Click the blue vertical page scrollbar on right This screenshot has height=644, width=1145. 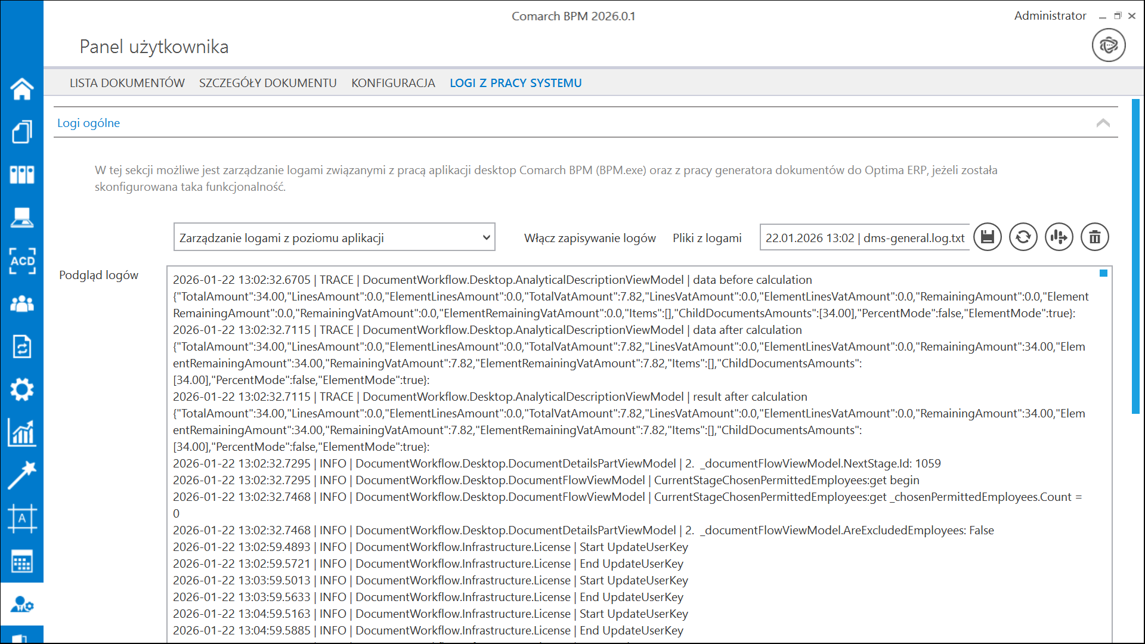tap(1135, 256)
